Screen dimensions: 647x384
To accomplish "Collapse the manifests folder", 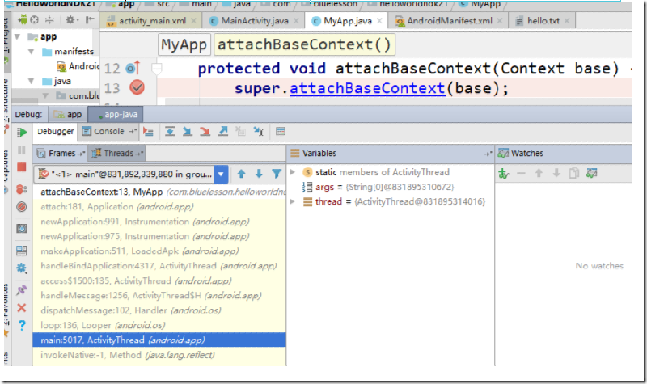I will tap(31, 52).
